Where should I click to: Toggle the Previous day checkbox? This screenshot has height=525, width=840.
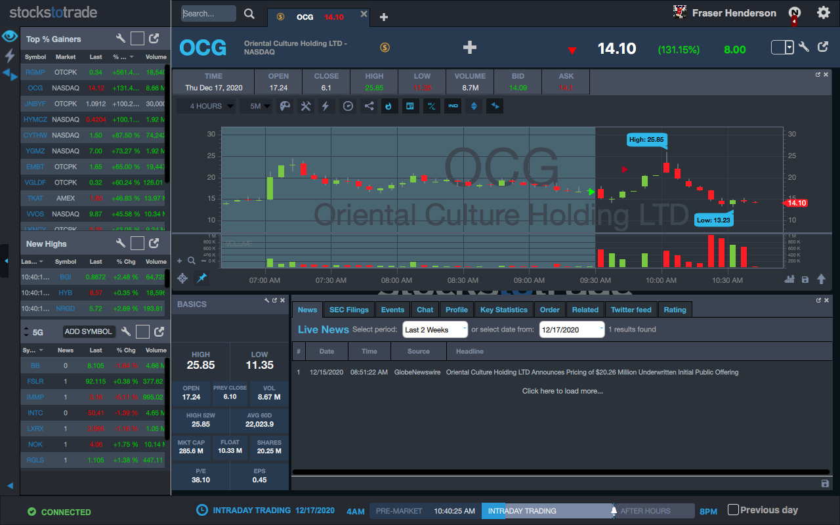734,509
